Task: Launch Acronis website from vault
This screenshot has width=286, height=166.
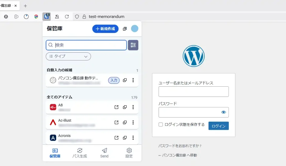Action: tap(116, 138)
